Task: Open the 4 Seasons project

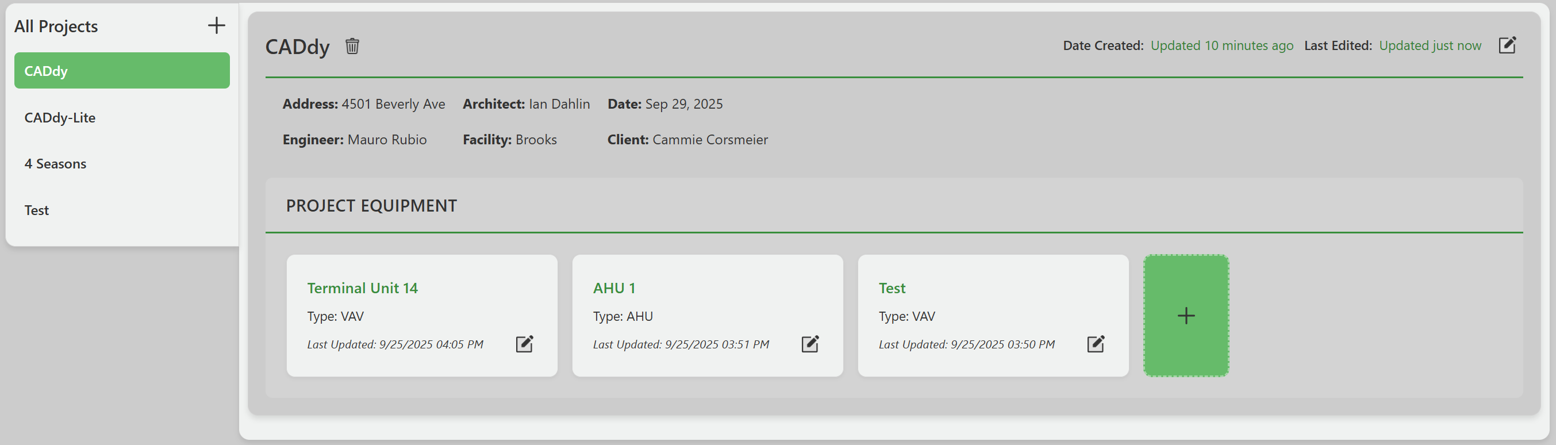Action: pos(55,163)
